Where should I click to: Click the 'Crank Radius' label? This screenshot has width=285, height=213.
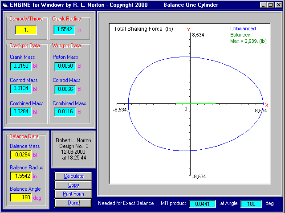(66, 19)
